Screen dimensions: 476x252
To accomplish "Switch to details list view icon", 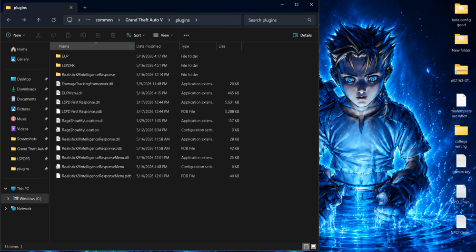I will point(306,247).
